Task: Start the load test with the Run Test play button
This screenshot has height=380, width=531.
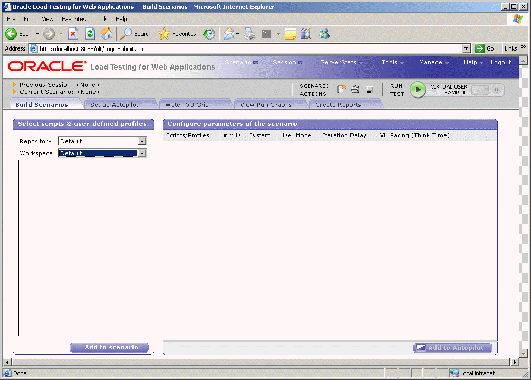Action: (x=419, y=90)
